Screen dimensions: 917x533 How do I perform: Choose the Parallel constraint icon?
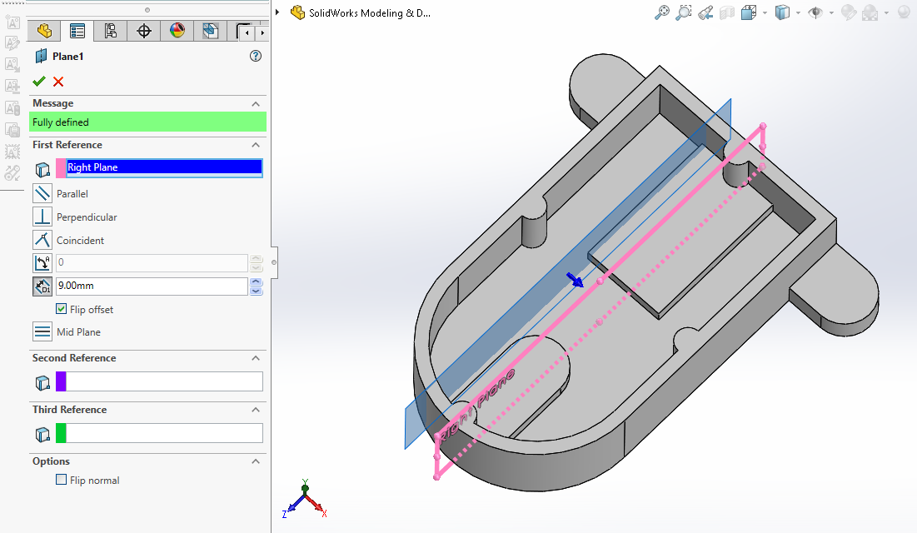(x=42, y=194)
